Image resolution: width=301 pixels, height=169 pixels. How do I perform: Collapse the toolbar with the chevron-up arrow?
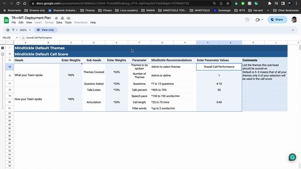tap(293, 30)
